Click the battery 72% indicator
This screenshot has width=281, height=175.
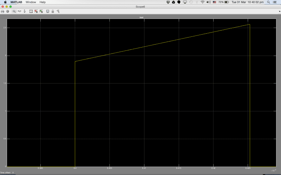coord(224,2)
